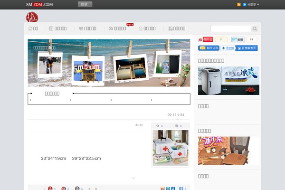Click the price value 34.00

(x=139, y=125)
